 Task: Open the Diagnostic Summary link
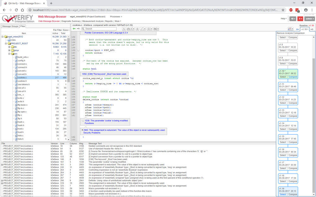71,21
